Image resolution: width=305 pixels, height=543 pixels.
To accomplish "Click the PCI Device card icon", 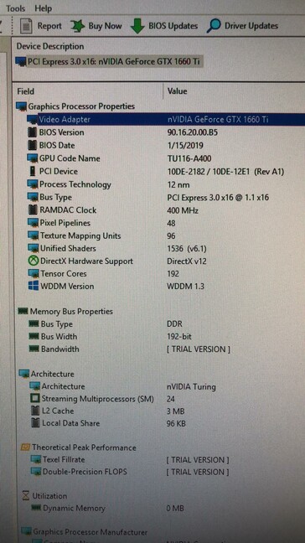I will 33,172.
